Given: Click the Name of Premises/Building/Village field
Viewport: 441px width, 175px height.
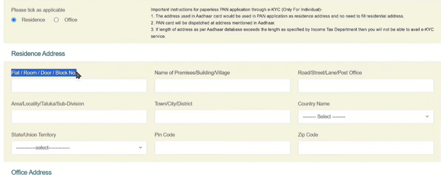Looking at the screenshot, I should point(222,86).
